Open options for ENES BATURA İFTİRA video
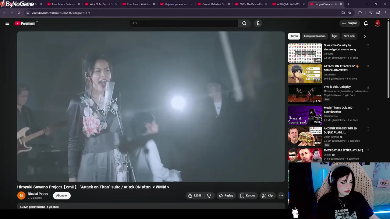The image size is (390, 219). click(368, 151)
